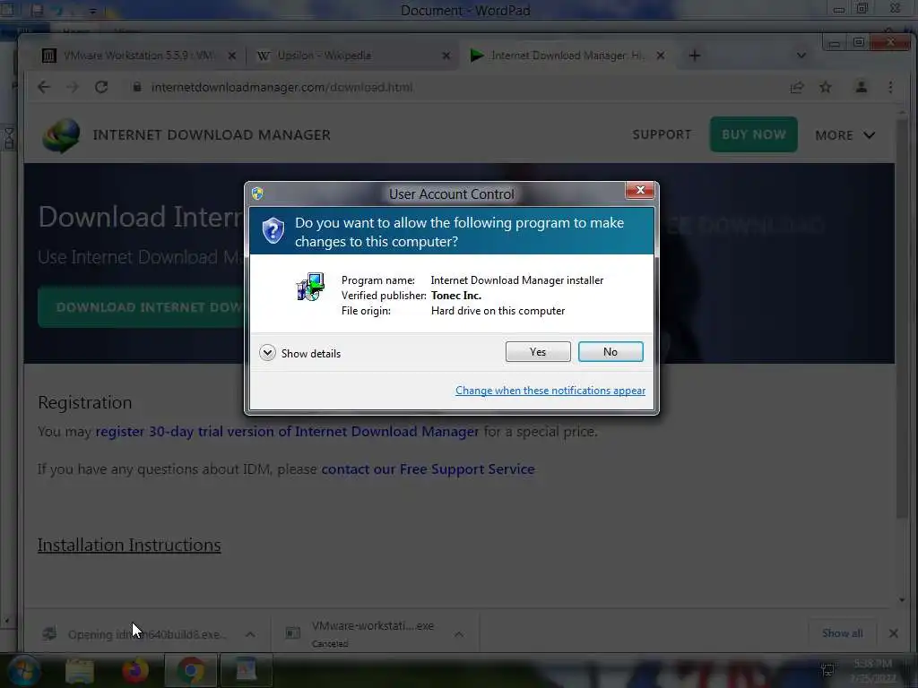Click the share page icon
The width and height of the screenshot is (918, 688).
pyautogui.click(x=797, y=87)
